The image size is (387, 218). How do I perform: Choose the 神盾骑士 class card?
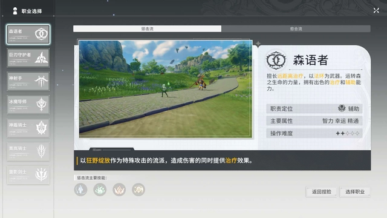[x=28, y=128]
